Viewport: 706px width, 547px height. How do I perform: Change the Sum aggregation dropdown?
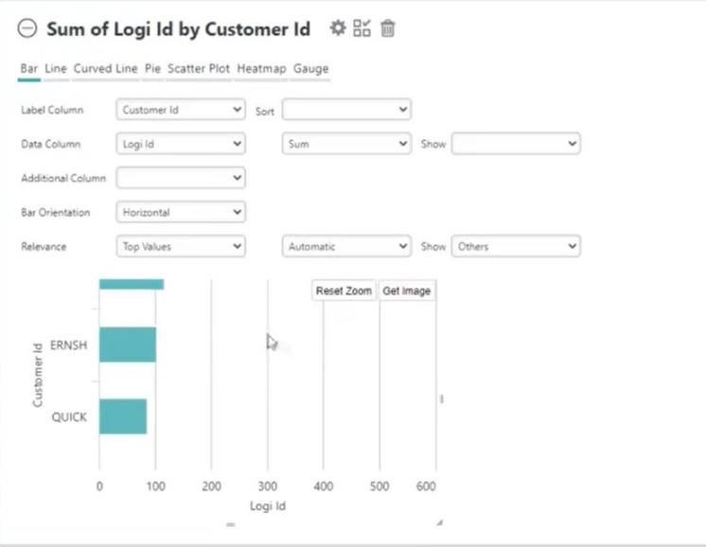(x=346, y=144)
